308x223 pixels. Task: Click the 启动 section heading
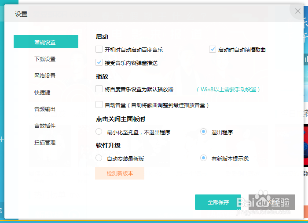pos(102,36)
